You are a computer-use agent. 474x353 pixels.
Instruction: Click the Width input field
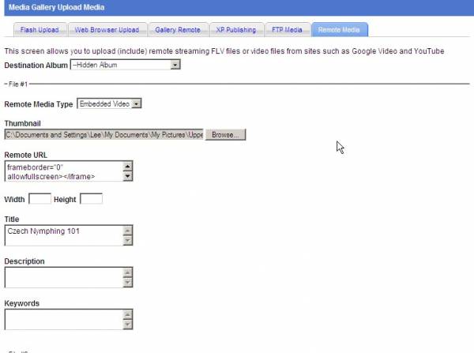point(39,199)
